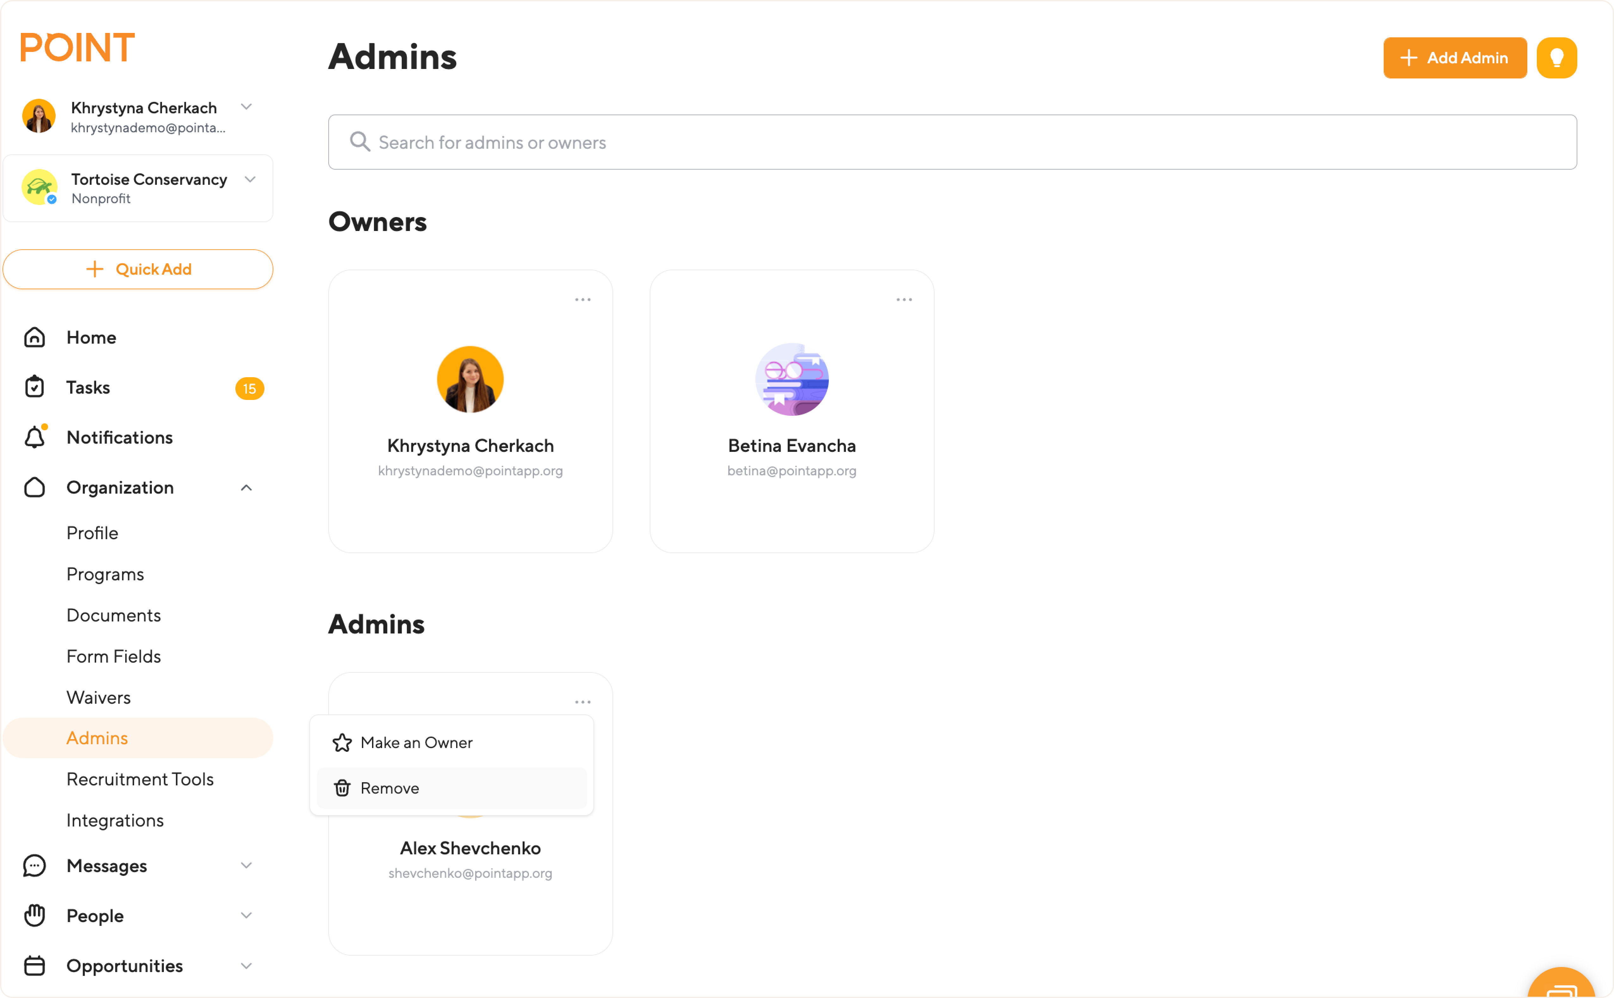This screenshot has width=1614, height=998.
Task: Open the Home page via house icon
Action: pos(34,337)
